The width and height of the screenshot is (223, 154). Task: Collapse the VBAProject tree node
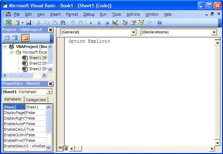pyautogui.click(x=5, y=47)
